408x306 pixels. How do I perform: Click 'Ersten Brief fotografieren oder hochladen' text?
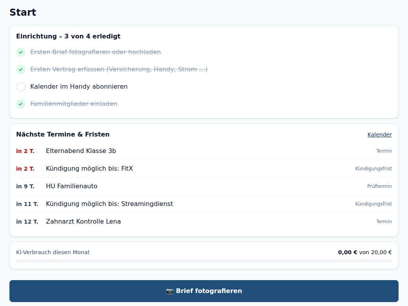coord(95,52)
